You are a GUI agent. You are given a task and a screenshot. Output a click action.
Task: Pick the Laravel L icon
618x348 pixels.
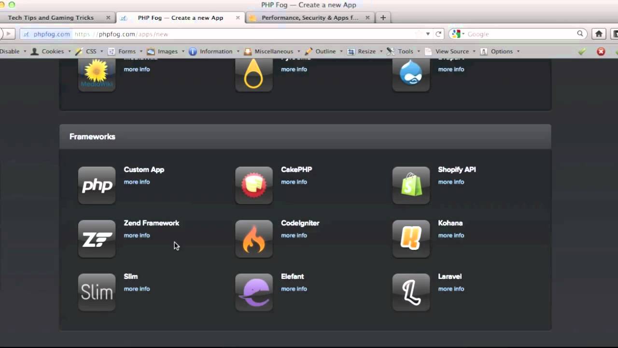click(411, 292)
